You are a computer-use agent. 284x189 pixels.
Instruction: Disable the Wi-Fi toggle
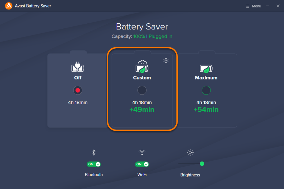tap(142, 164)
